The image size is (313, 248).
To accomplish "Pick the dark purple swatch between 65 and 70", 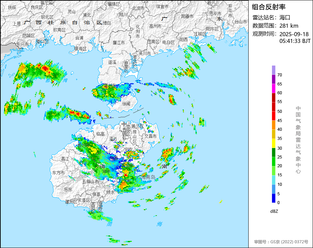I will point(274,79).
